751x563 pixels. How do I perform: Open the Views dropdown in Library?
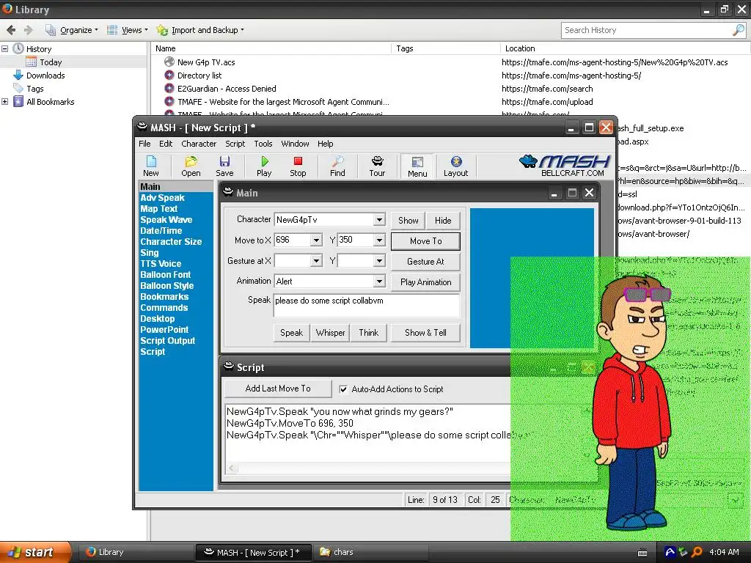(x=127, y=30)
